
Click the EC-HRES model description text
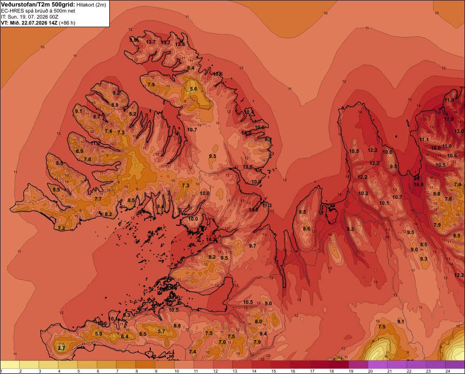38,11
